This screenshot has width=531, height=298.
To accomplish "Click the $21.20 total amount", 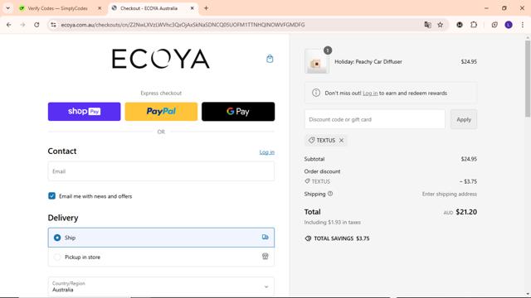I will 466,212.
